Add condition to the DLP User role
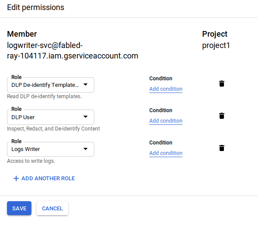Screen dimensions: 258x237 pos(166,121)
